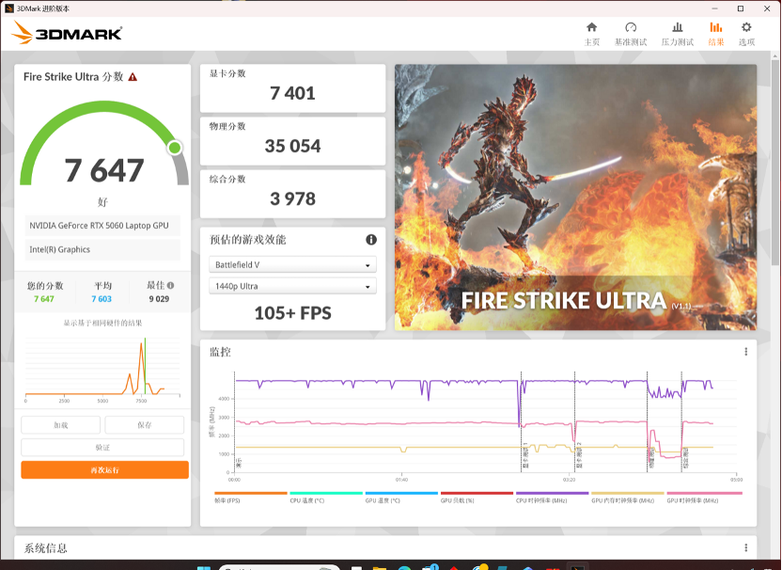The height and width of the screenshot is (570, 782).
Task: Click the 监控 panel heading
Action: click(220, 352)
